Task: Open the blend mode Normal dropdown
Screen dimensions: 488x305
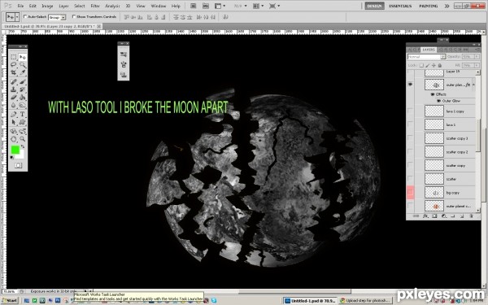Action: point(427,57)
